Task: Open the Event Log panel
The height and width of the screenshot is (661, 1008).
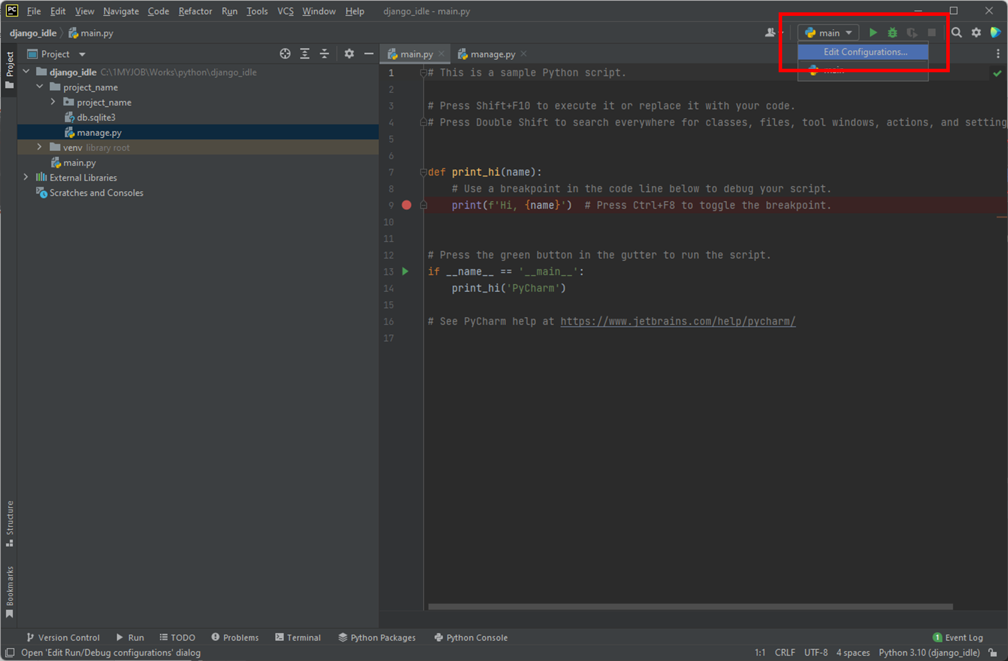Action: pyautogui.click(x=958, y=637)
